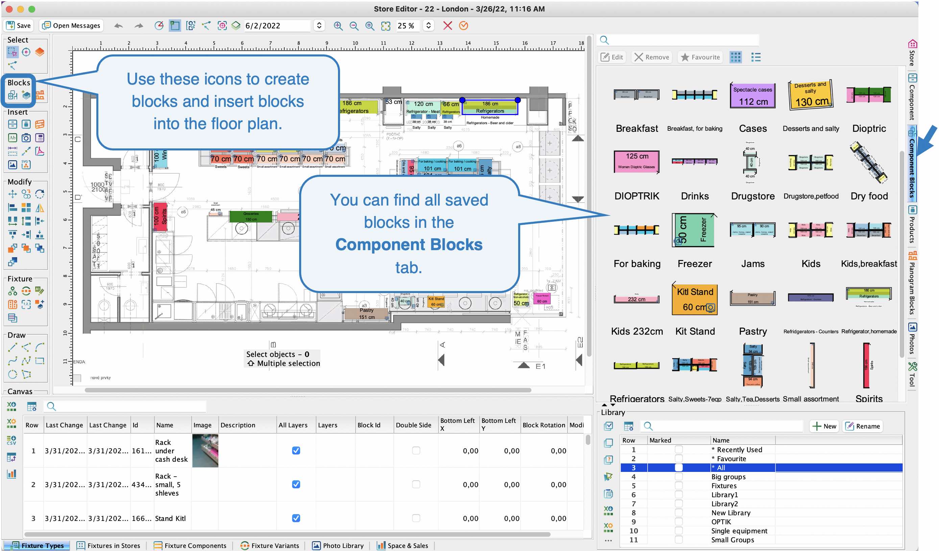Click the red X cancel icon
Image resolution: width=939 pixels, height=551 pixels.
coord(448,26)
